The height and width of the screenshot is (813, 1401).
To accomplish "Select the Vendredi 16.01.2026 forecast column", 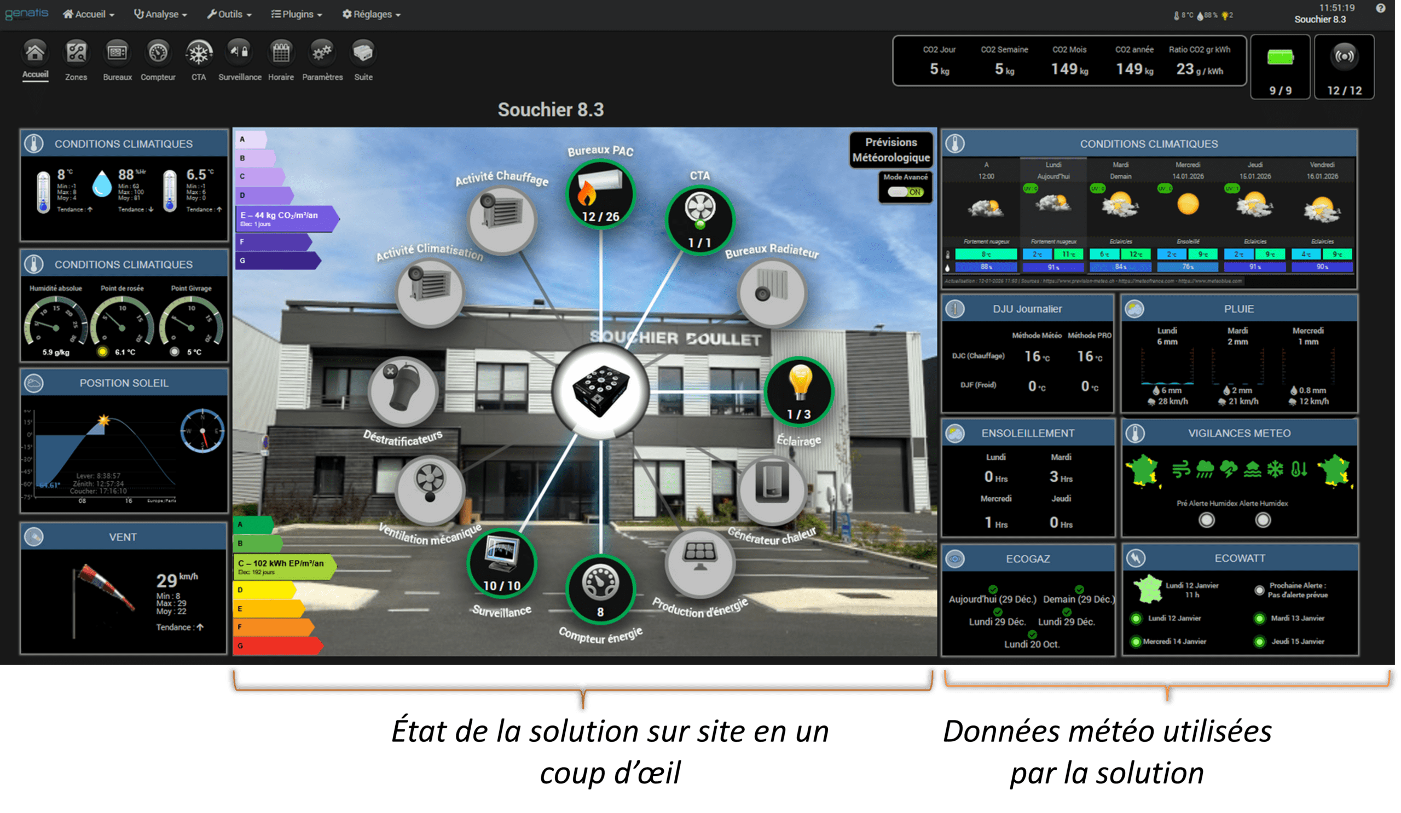I will tap(1323, 216).
